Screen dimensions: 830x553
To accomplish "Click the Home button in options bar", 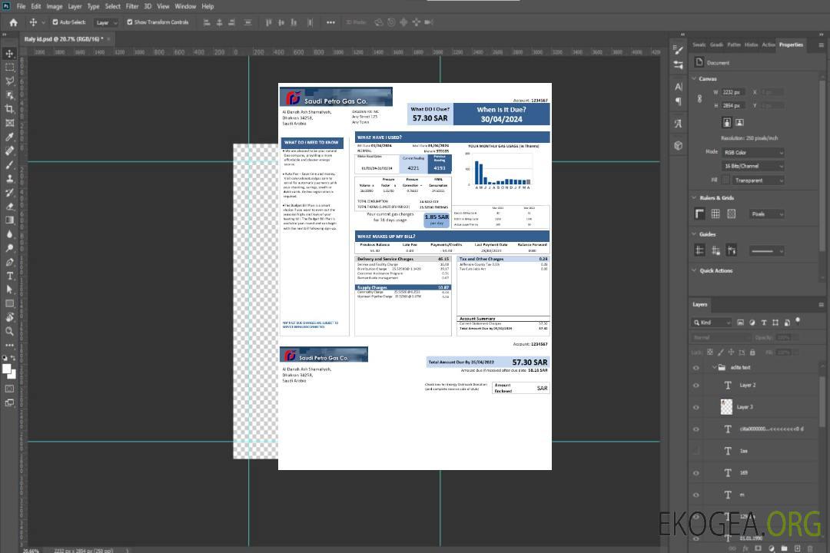I will point(13,22).
